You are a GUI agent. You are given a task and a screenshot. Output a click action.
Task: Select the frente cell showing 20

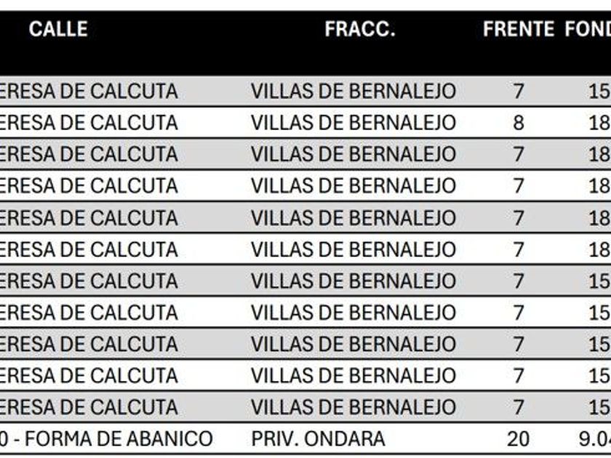coord(518,439)
